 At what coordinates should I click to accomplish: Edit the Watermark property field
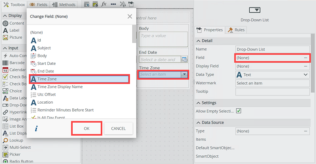[273, 83]
